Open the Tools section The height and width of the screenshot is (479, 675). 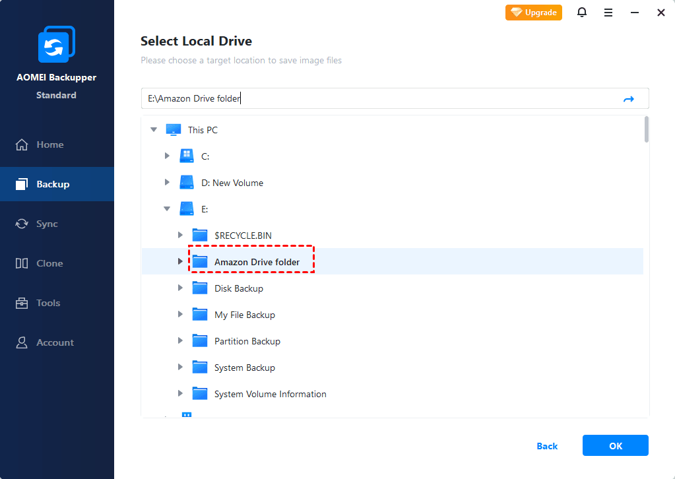[x=48, y=303]
